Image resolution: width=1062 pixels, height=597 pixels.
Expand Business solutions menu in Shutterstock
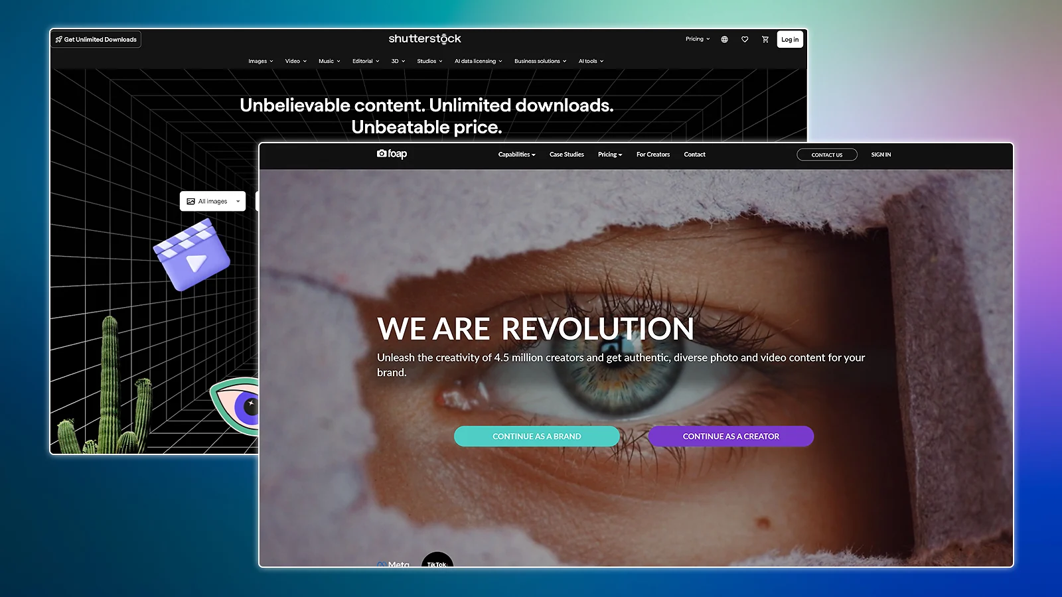coord(540,61)
